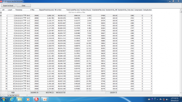Click RandomWrite_Ticks cell 1747 in row 6
Image resolution: width=182 pixels, height=102 pixels.
[126, 28]
